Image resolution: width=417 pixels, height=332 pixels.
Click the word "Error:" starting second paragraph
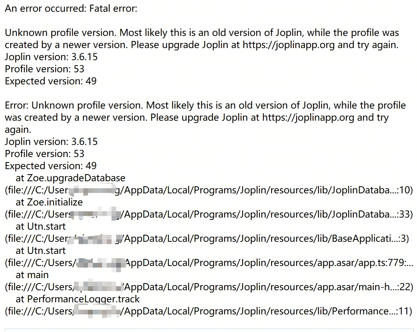[17, 105]
